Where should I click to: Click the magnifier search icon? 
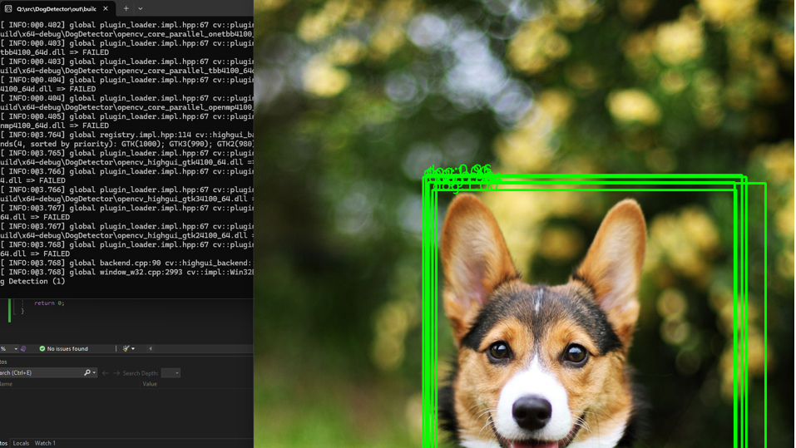87,373
